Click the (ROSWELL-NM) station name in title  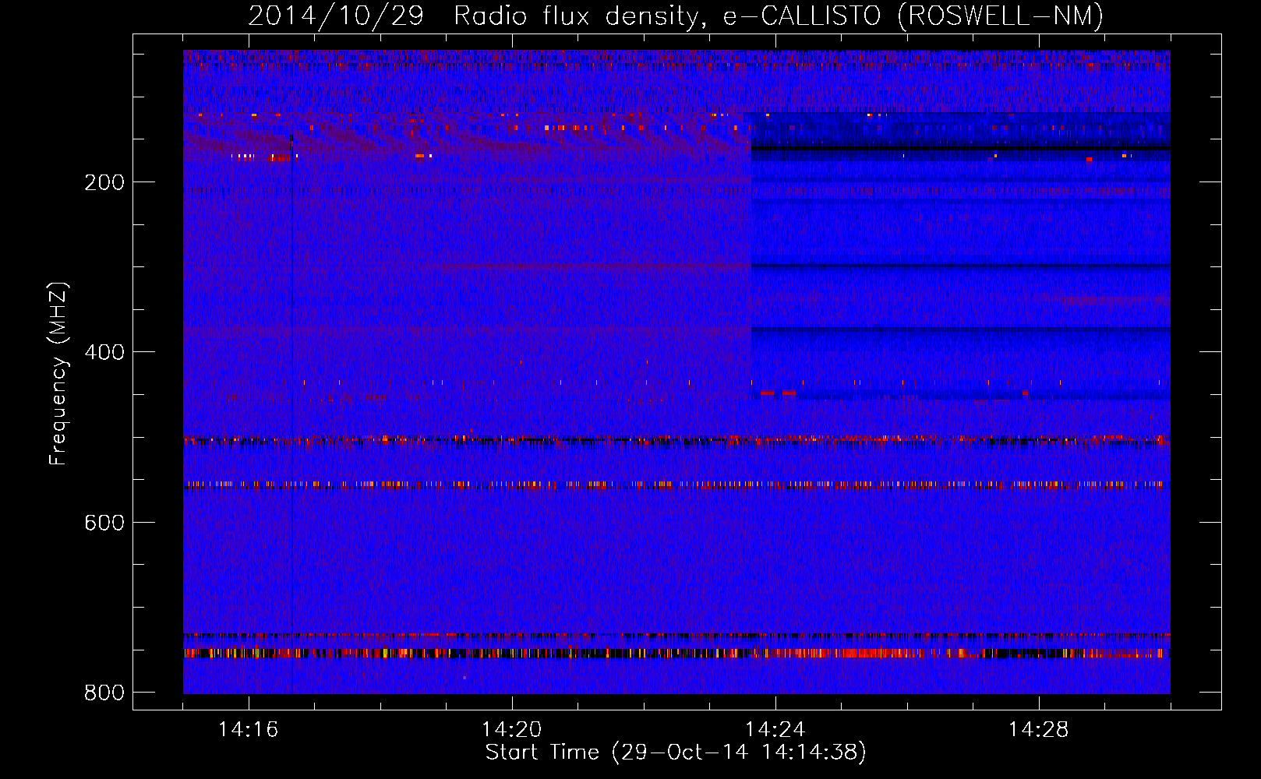[x=1000, y=16]
